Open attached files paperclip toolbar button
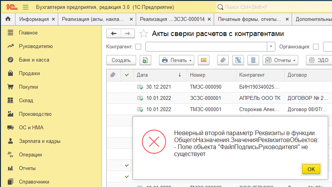The height and width of the screenshot is (187, 332). [x=223, y=60]
